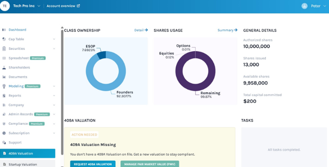Click the Founders 92.3077% chart label

tap(125, 94)
